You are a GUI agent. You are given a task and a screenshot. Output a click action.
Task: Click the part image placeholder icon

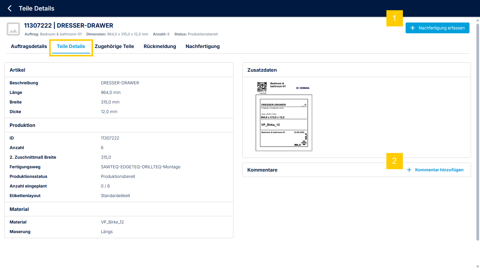tap(13, 29)
